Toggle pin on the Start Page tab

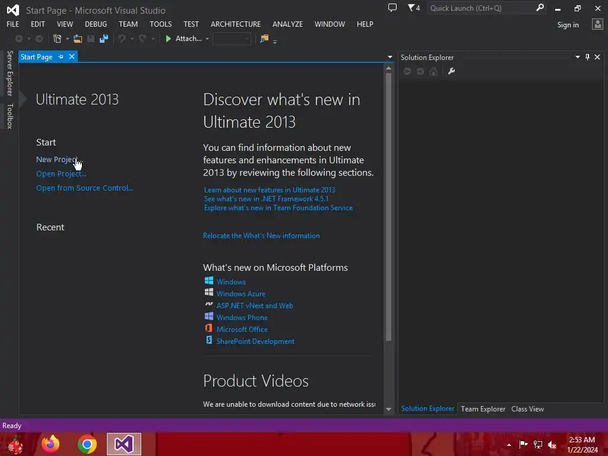61,56
